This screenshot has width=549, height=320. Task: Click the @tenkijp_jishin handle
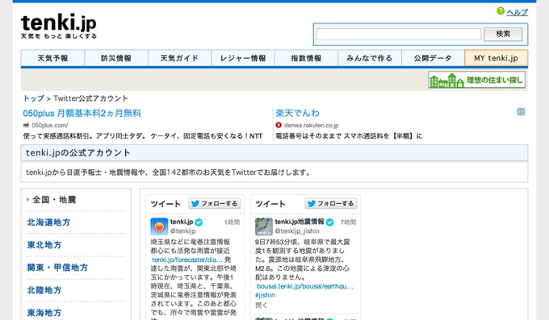297,231
